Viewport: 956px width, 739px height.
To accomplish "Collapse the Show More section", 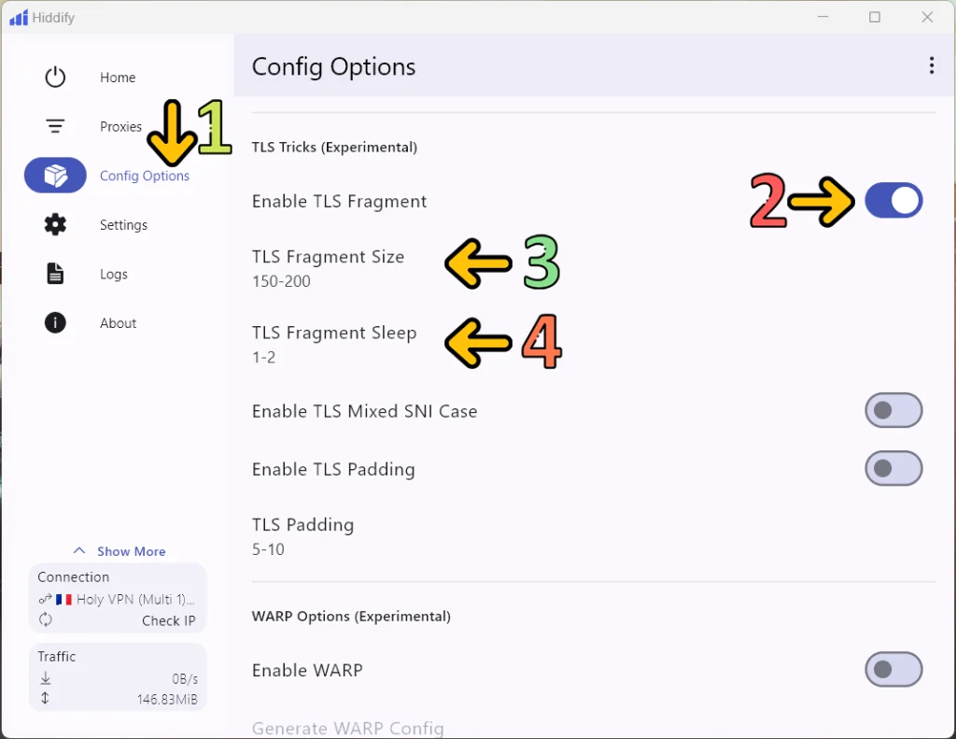I will 119,550.
